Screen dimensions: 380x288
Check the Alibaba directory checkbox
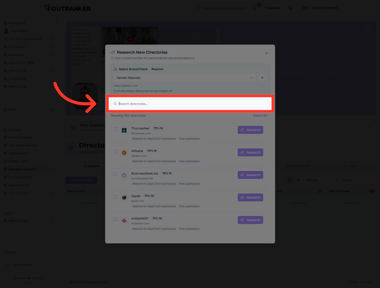click(x=115, y=151)
